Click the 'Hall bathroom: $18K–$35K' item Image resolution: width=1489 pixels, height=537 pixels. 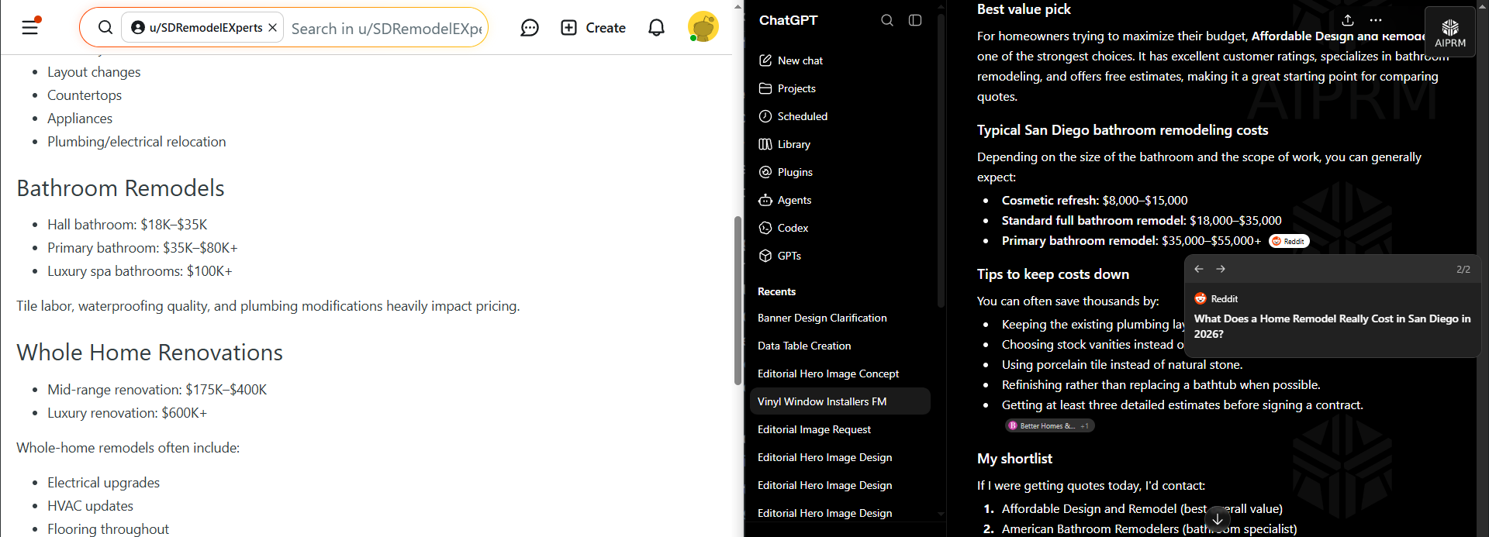tap(127, 225)
